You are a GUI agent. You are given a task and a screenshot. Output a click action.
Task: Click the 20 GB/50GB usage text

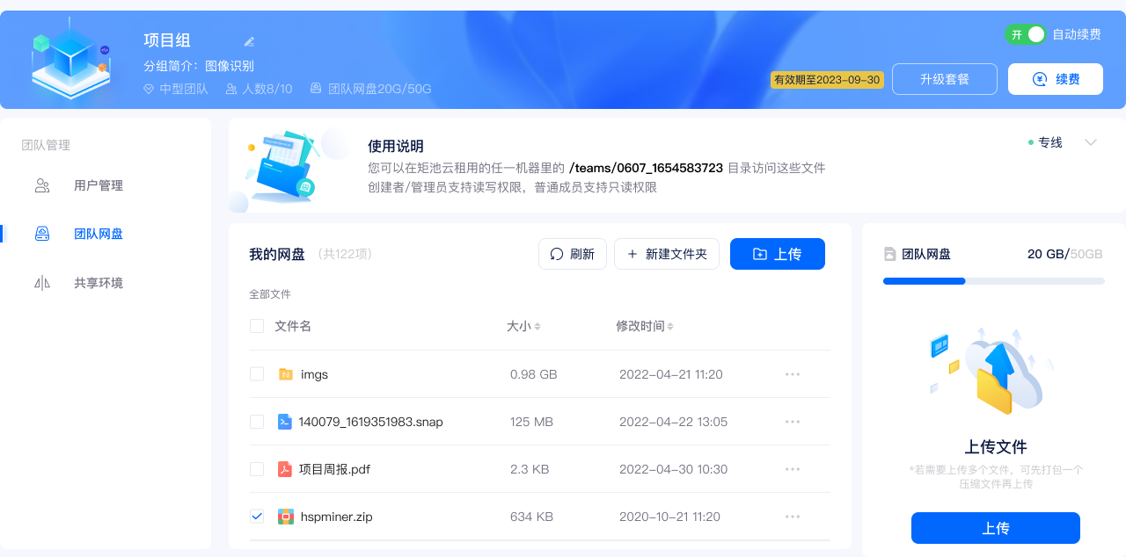[1064, 254]
